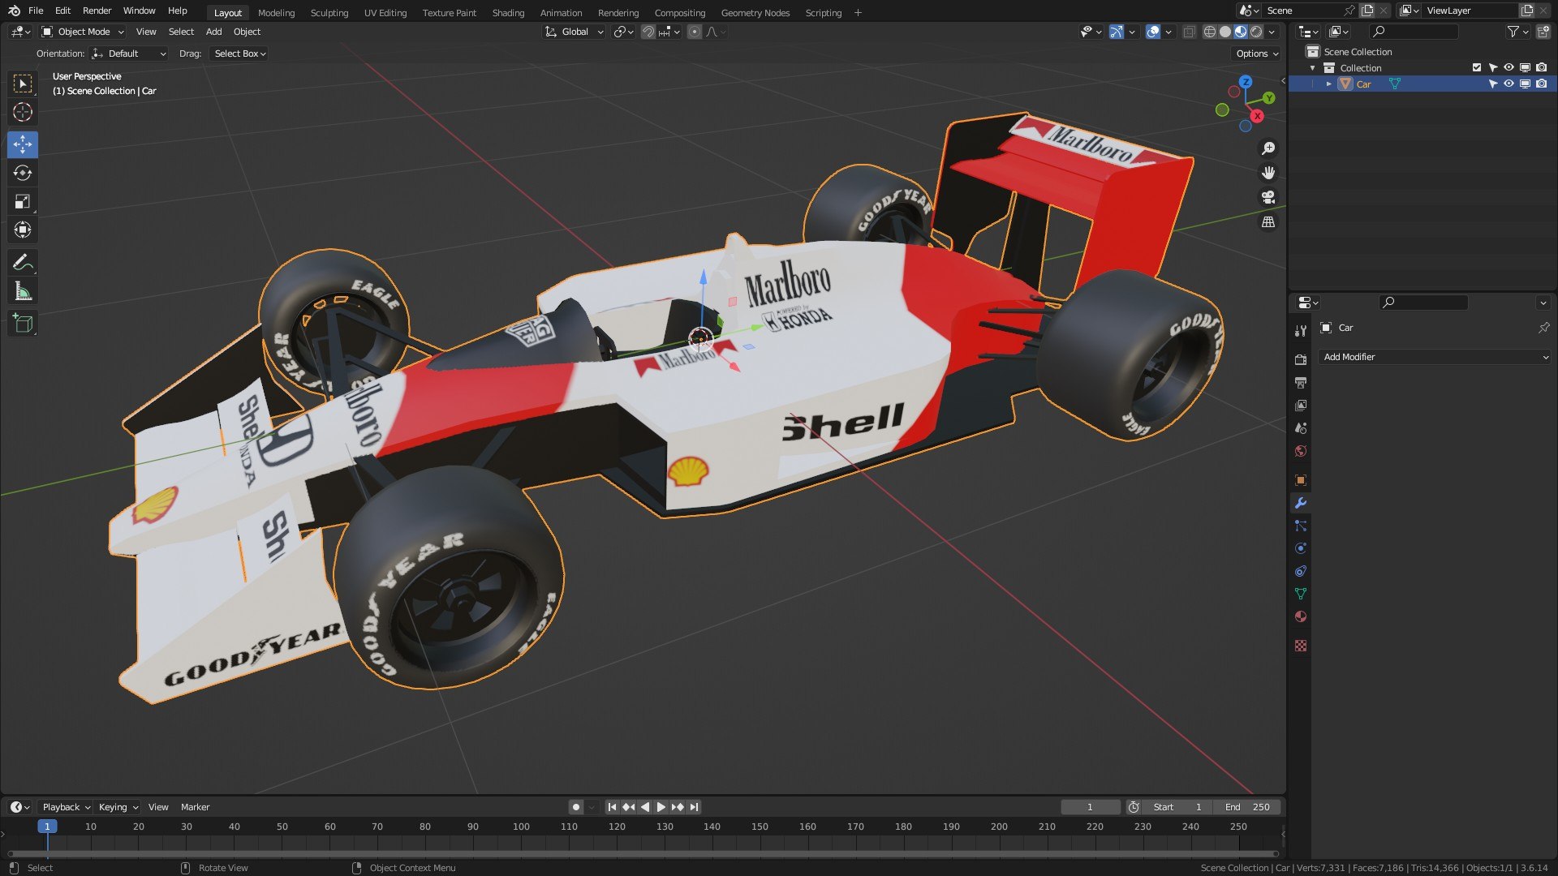
Task: Open the Output properties tab
Action: (1301, 382)
